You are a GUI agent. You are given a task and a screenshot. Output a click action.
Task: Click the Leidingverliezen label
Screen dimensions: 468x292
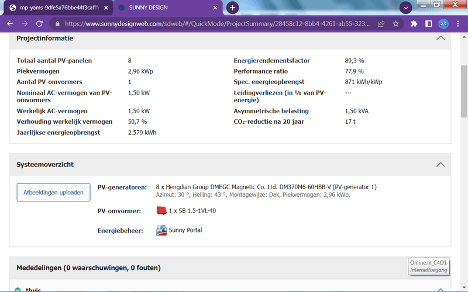(280, 96)
